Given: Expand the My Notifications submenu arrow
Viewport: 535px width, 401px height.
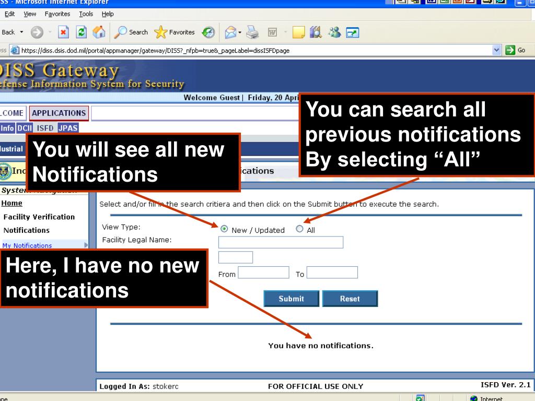Looking at the screenshot, I should click(86, 245).
